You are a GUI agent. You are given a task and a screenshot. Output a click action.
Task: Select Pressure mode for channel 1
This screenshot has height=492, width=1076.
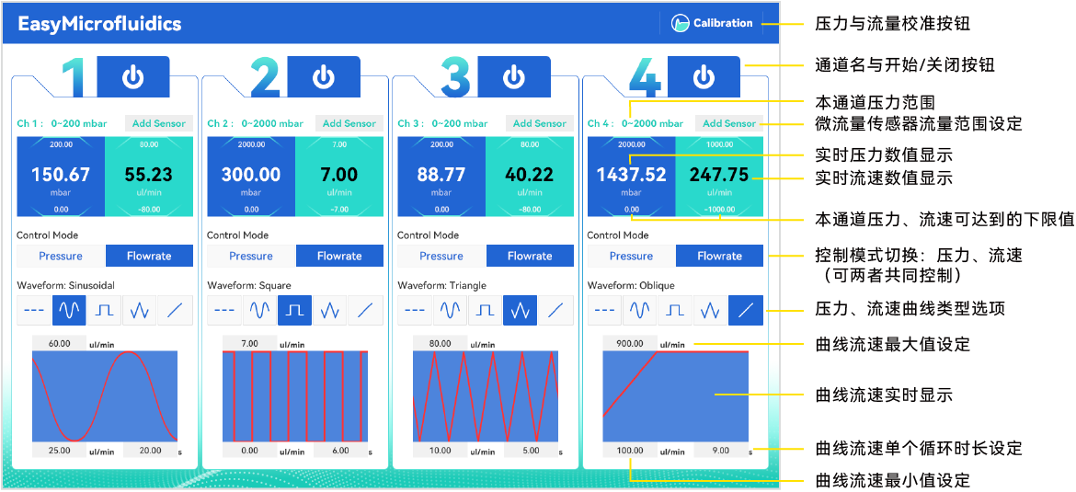tap(61, 256)
